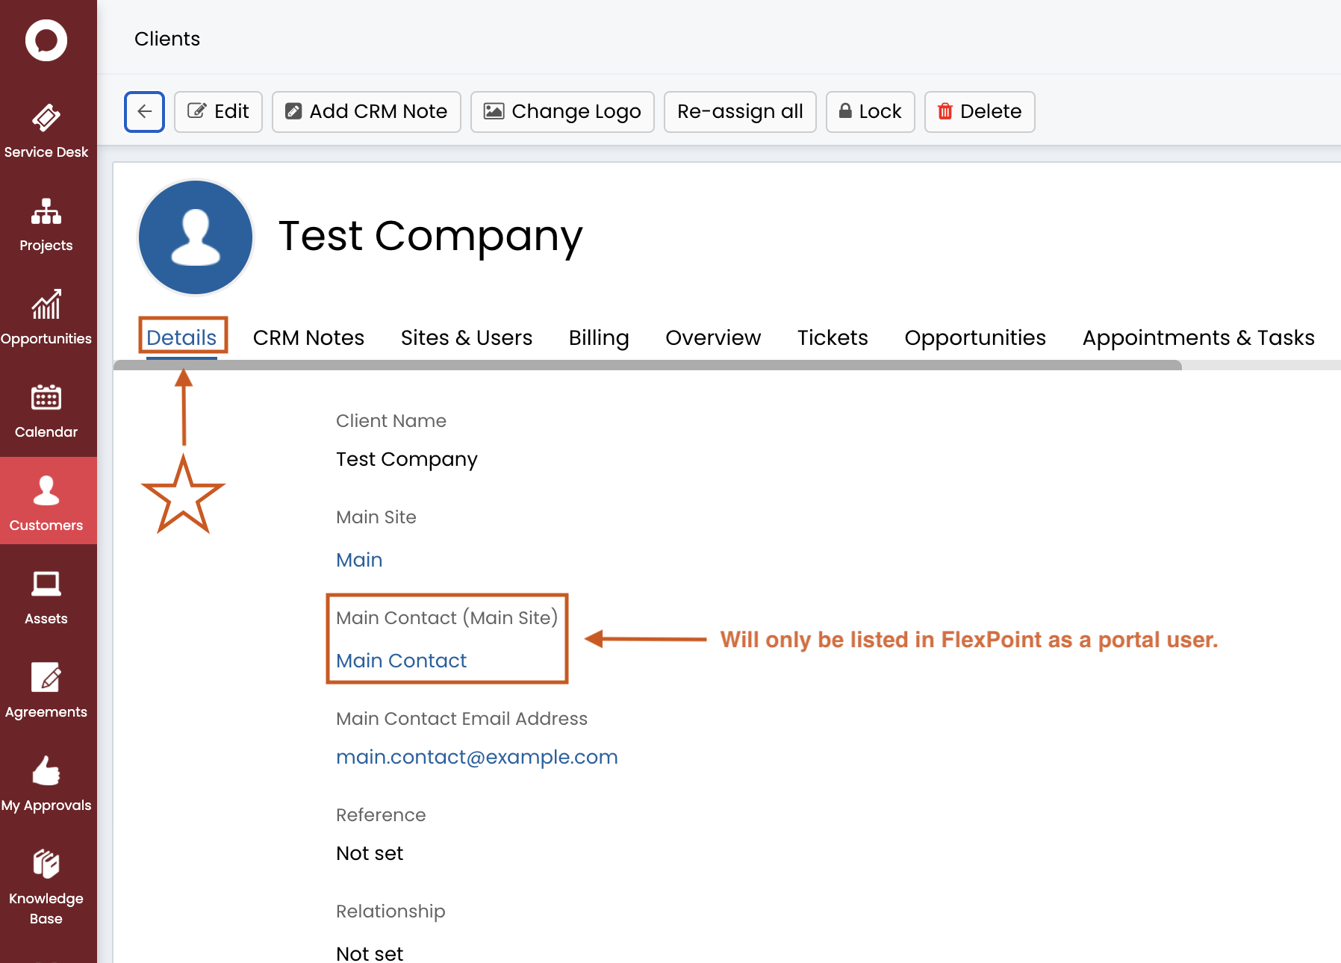The height and width of the screenshot is (963, 1341).
Task: Open the Knowledge Base icon
Action: 46,864
